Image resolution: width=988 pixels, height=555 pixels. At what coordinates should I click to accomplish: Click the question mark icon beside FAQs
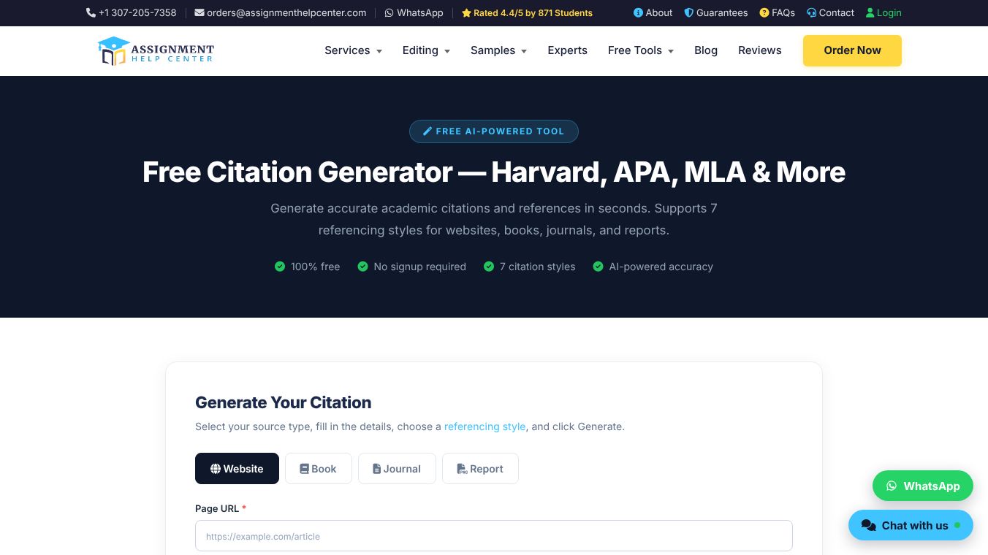point(764,12)
